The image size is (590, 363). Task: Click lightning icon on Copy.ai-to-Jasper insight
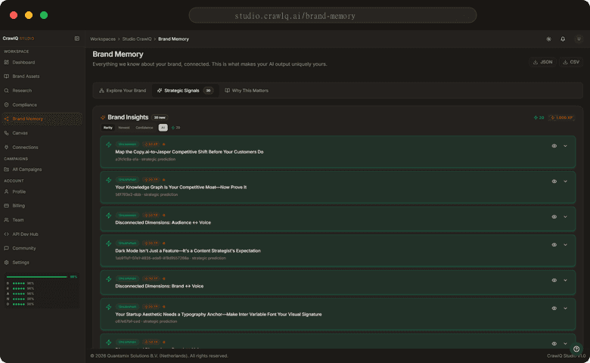[x=109, y=145]
